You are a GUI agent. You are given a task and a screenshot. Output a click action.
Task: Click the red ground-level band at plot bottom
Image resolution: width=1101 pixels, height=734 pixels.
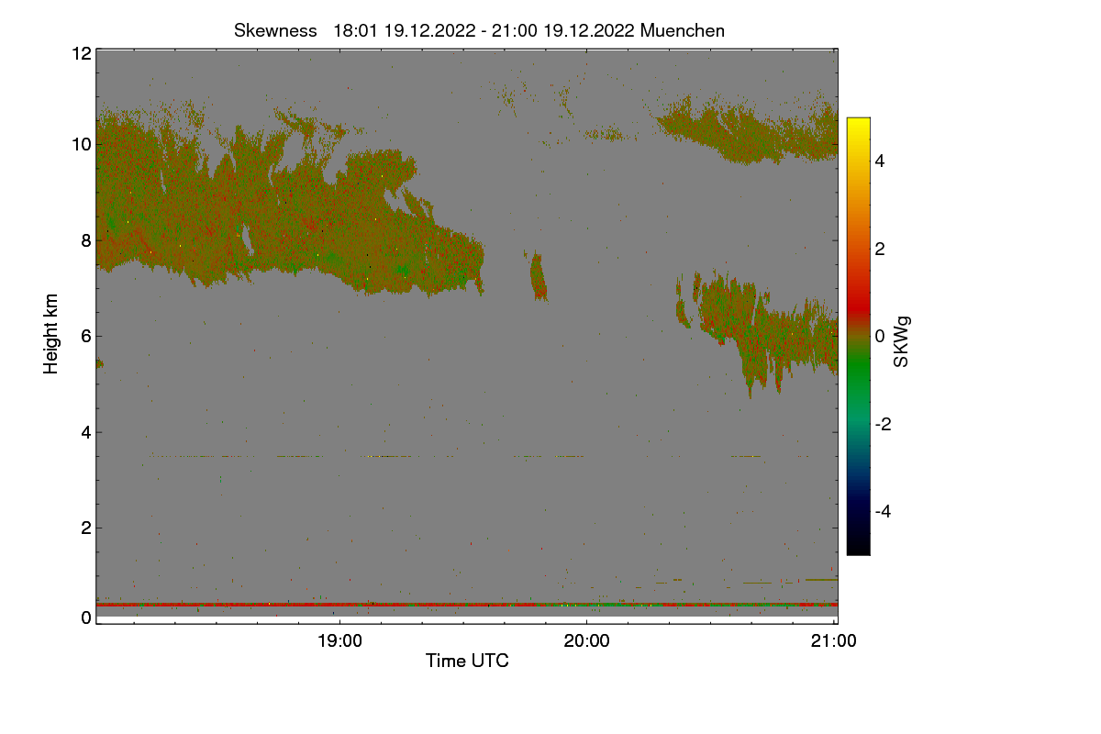[x=467, y=605]
